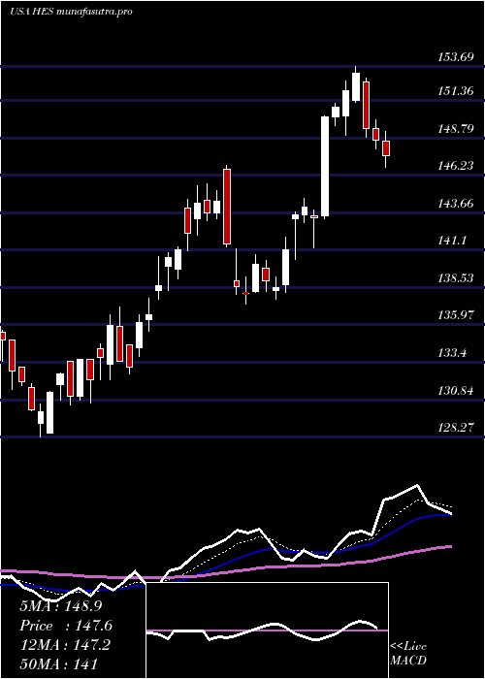Click the tallest white candle near 148

(x=325, y=166)
